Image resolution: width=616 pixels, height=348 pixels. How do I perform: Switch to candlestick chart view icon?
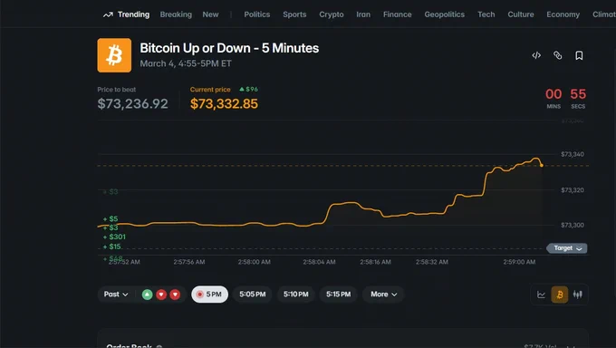(x=578, y=295)
